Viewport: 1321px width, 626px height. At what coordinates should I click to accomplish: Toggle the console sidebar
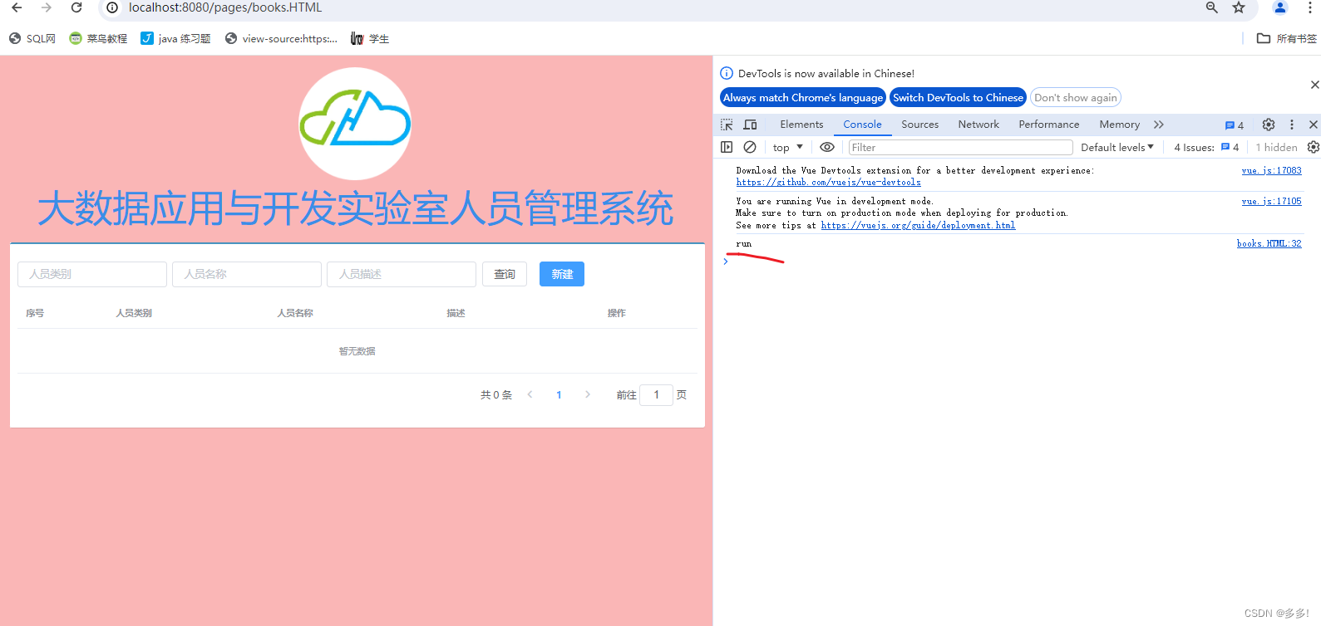tap(727, 147)
